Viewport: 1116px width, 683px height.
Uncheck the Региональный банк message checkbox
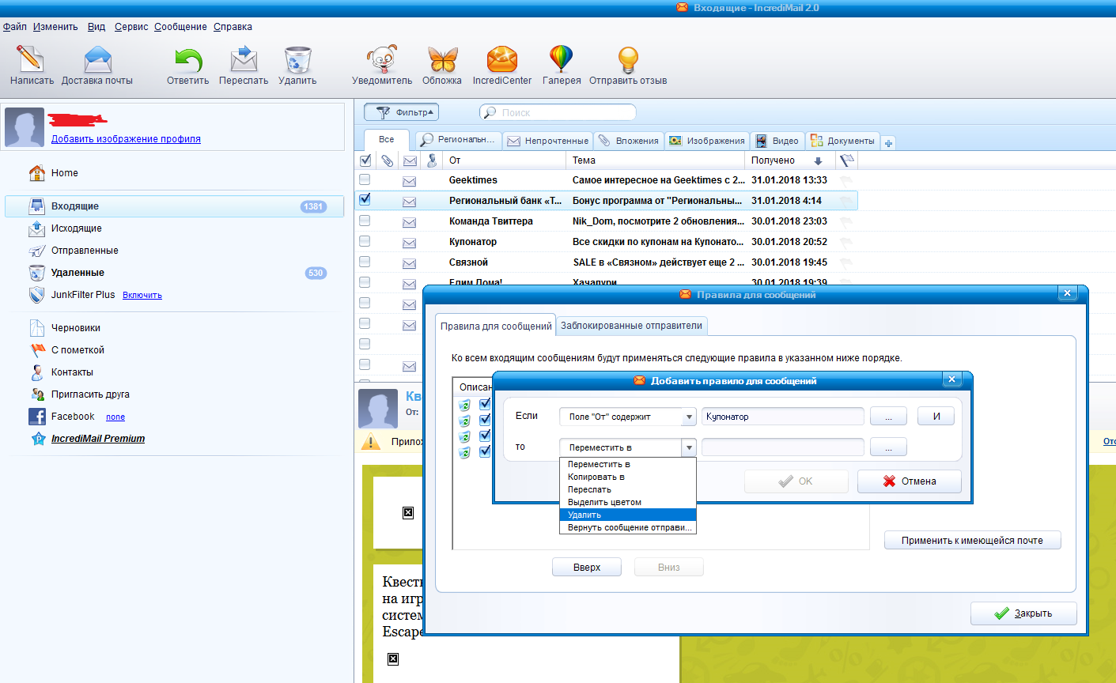point(365,200)
